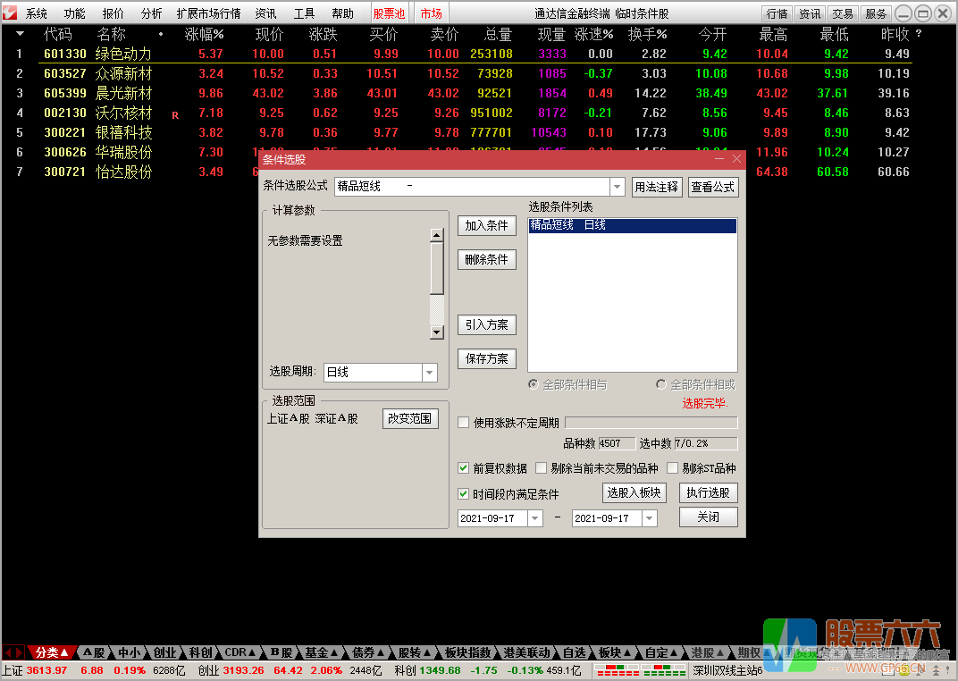Expand the 债券 bottom tab menu
This screenshot has height=681, width=958.
click(x=368, y=653)
